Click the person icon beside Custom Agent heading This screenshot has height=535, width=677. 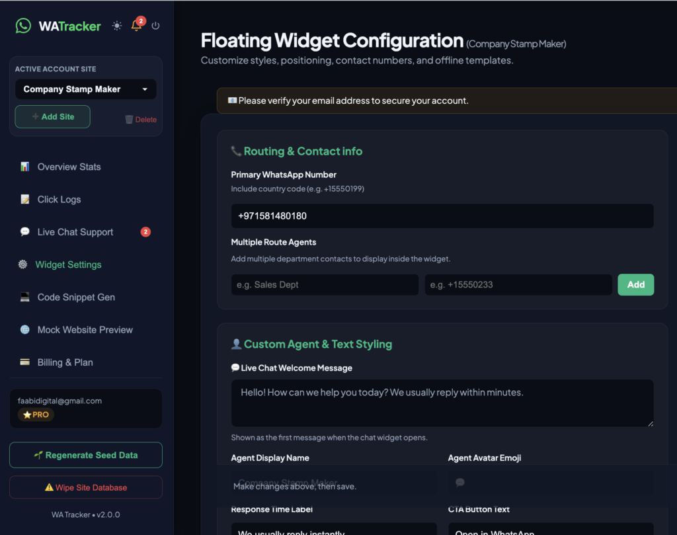click(x=236, y=344)
